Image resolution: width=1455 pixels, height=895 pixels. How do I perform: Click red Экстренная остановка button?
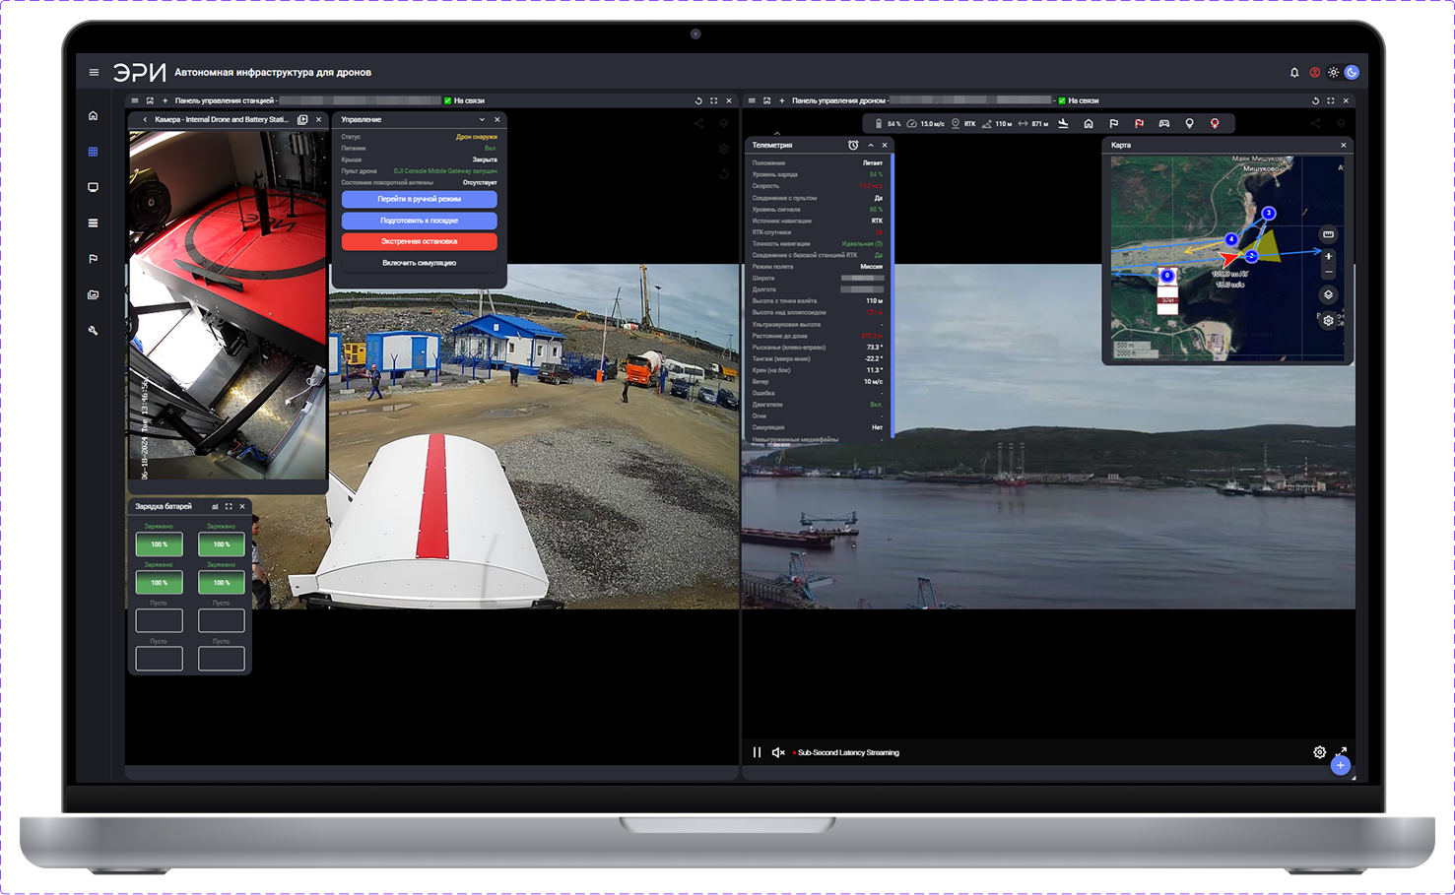pyautogui.click(x=419, y=241)
